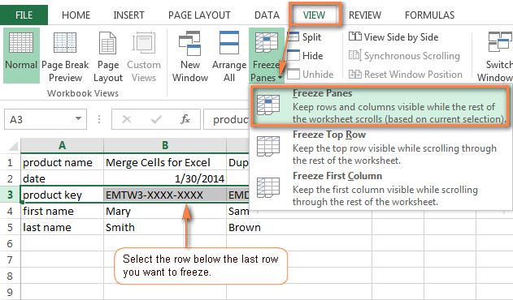The image size is (513, 300).
Task: Select row 3 header
Action: (x=10, y=195)
